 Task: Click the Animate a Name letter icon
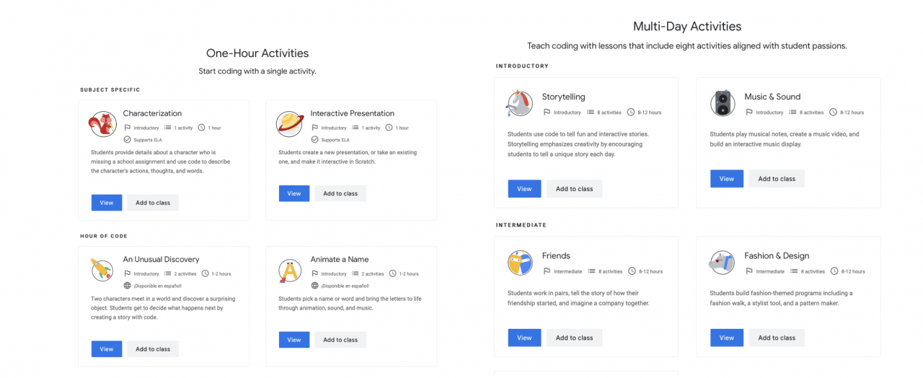tap(290, 271)
